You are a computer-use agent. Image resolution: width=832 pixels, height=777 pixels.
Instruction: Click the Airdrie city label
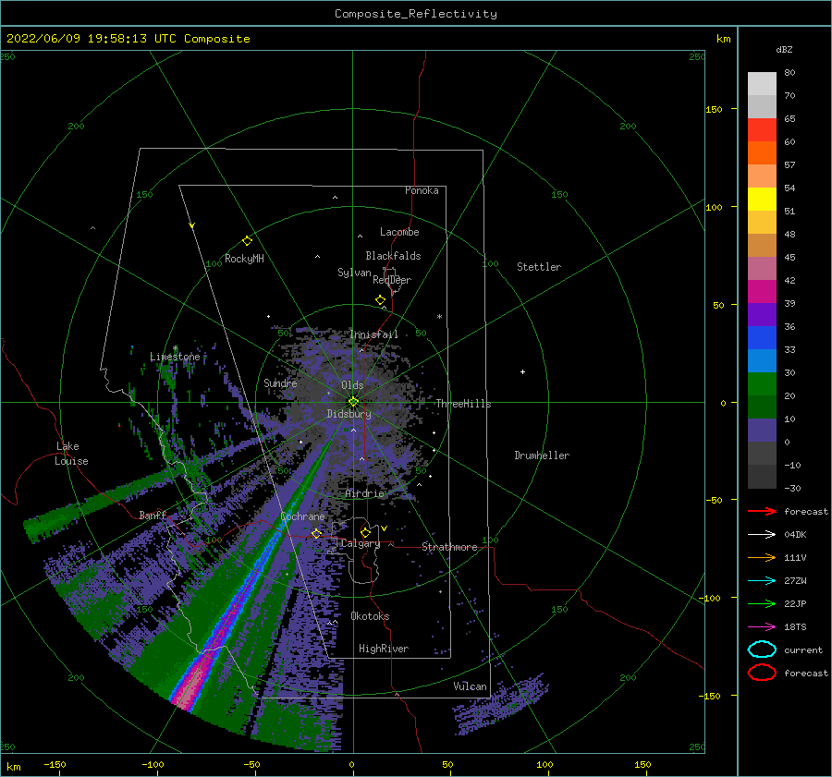point(364,493)
